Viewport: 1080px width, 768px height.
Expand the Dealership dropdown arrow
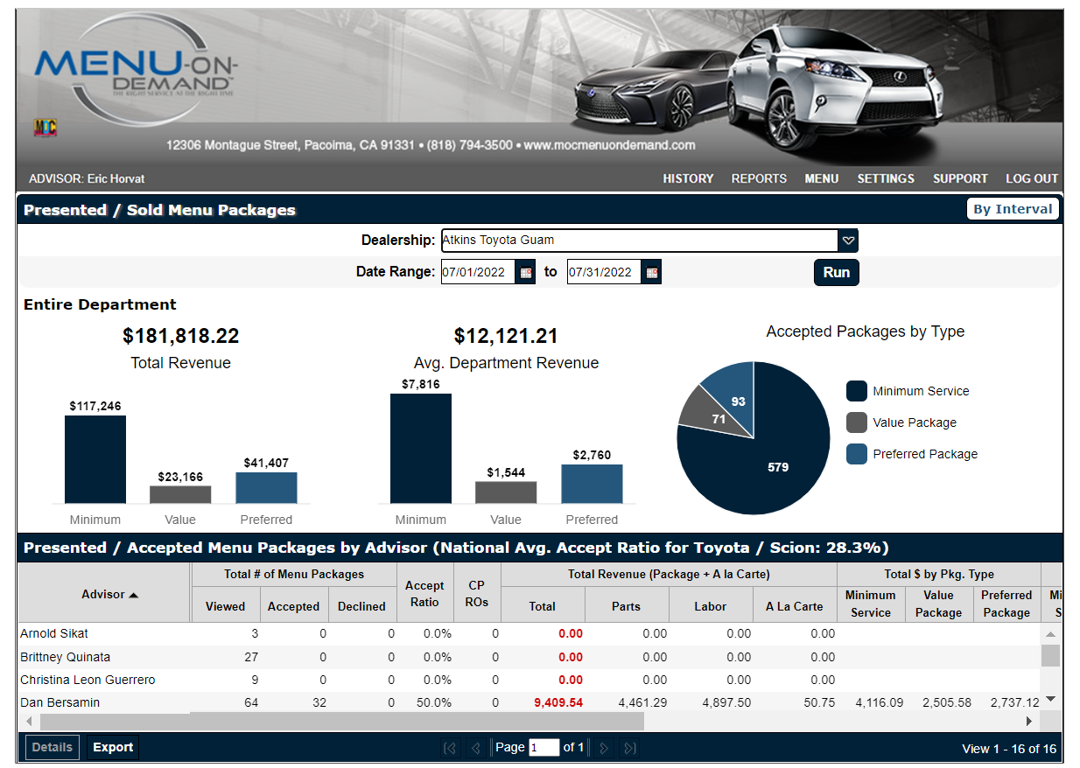tap(847, 240)
